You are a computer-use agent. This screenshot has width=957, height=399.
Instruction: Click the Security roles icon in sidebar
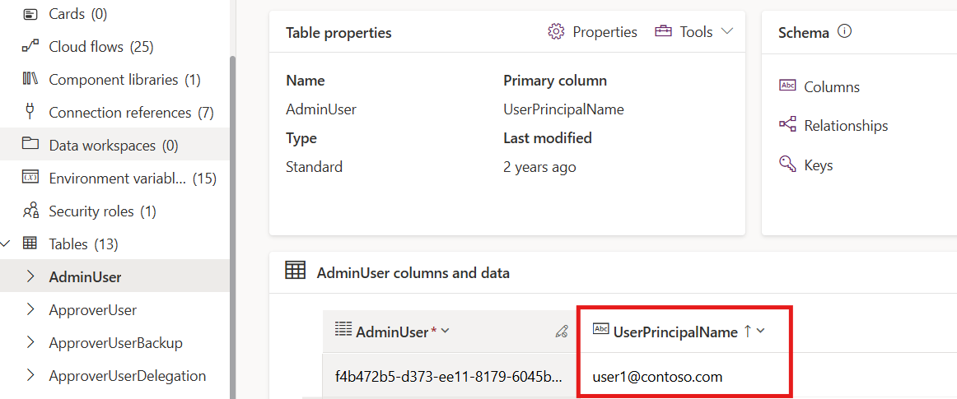pos(30,211)
